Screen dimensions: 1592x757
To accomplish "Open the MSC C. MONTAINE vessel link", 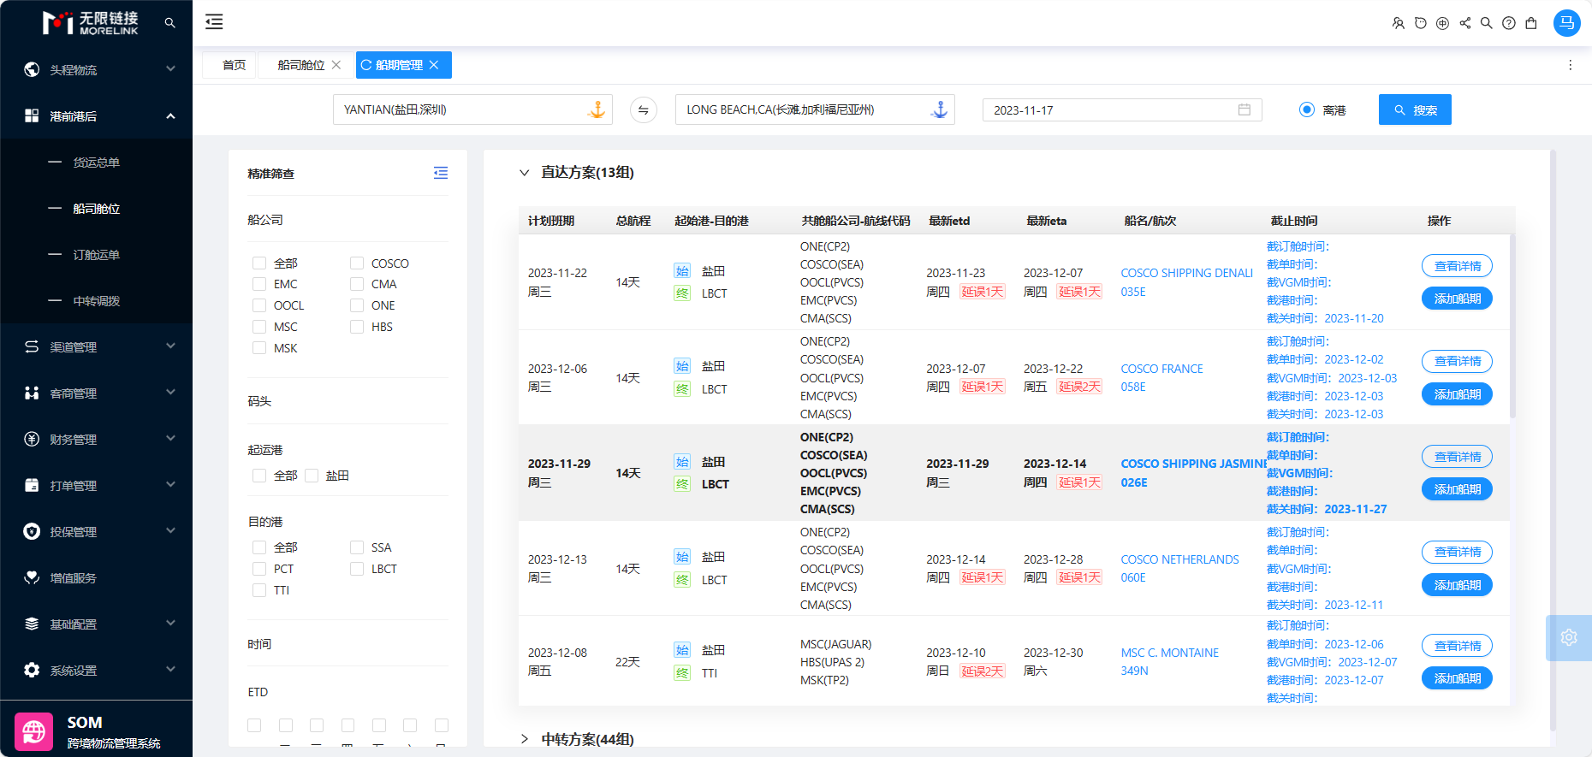I will tap(1170, 653).
